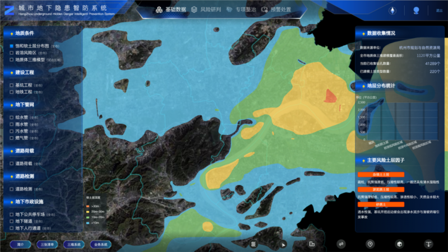Click the play arrow icon in bottom toolbar

[283, 244]
